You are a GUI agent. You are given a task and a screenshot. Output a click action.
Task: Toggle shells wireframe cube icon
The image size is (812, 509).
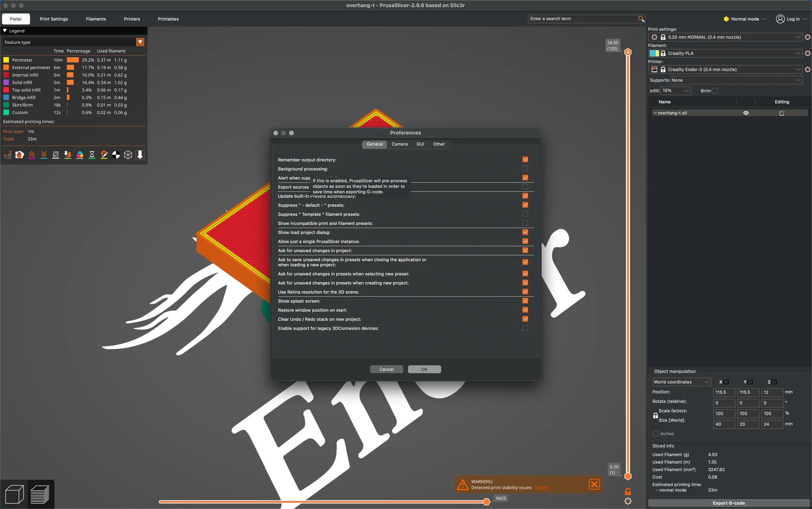tap(128, 155)
